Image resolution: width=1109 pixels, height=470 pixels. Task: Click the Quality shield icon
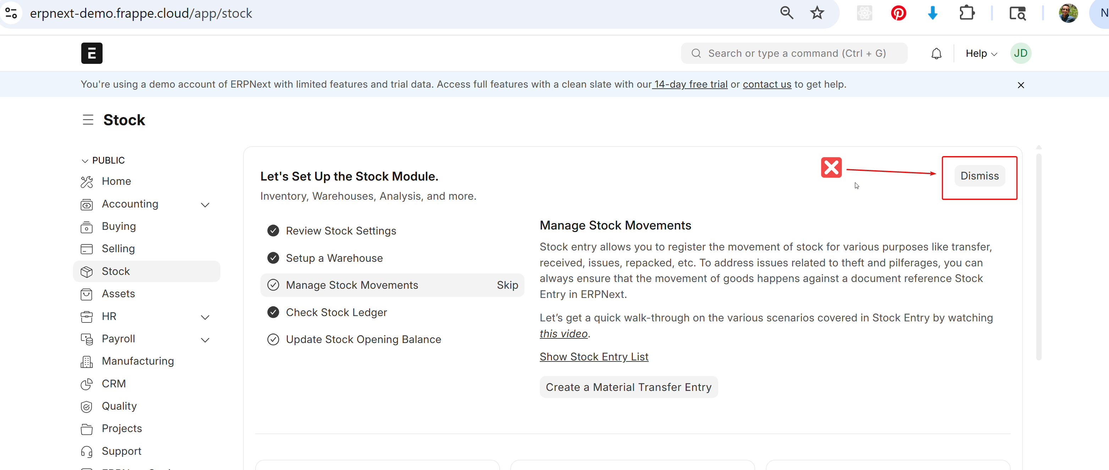tap(87, 407)
